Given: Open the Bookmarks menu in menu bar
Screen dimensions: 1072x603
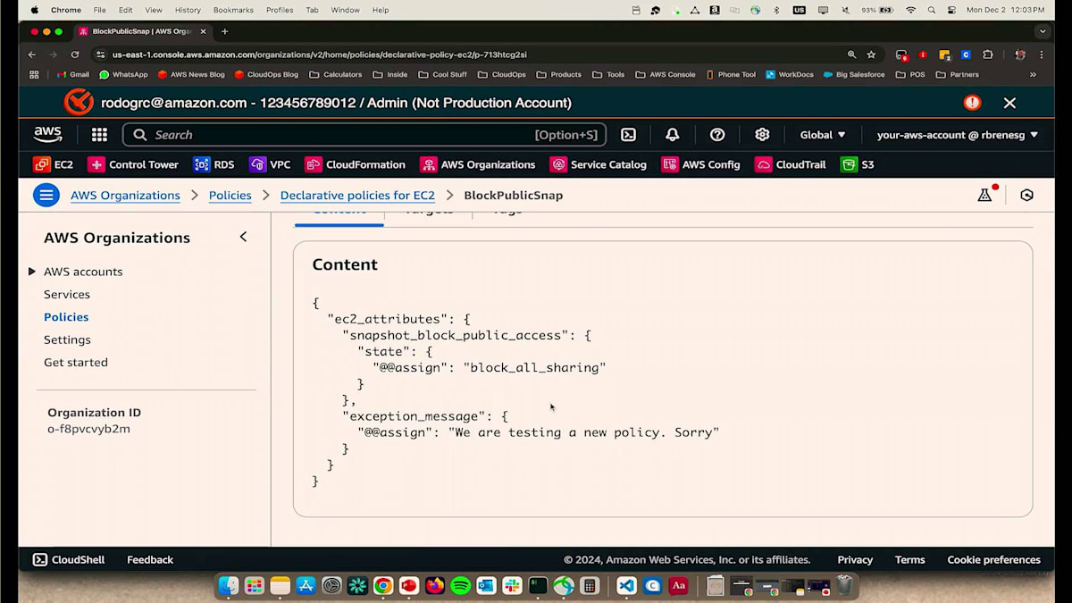Looking at the screenshot, I should (x=233, y=10).
